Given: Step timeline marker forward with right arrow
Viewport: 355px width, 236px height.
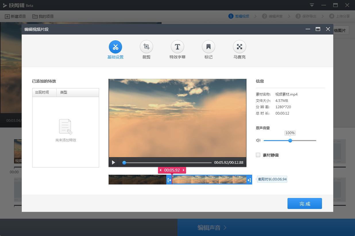Looking at the screenshot, I should pos(184,170).
